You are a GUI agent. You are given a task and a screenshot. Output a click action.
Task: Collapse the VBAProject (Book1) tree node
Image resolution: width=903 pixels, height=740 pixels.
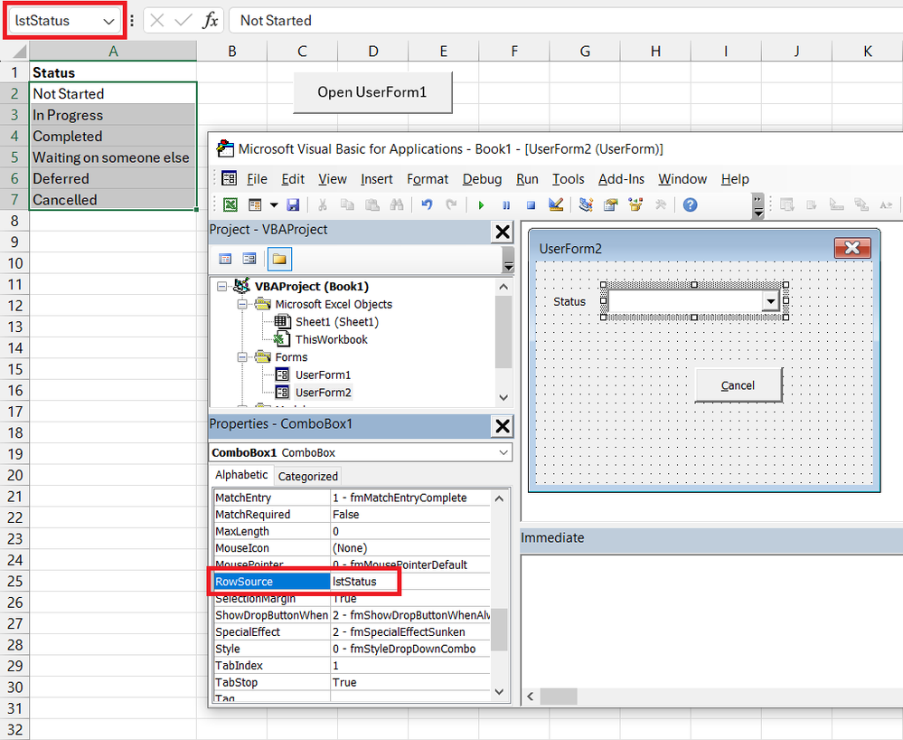pyautogui.click(x=221, y=287)
